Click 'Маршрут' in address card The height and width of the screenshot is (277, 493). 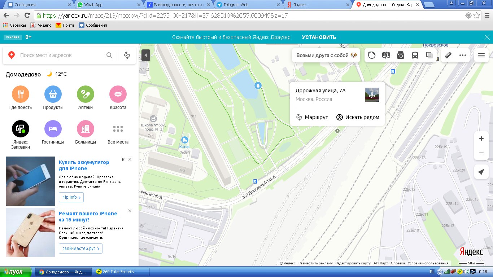point(312,117)
